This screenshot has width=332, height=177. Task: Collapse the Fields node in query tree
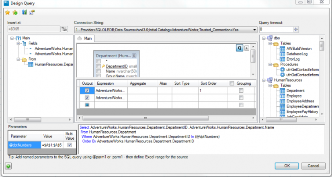click(18, 43)
